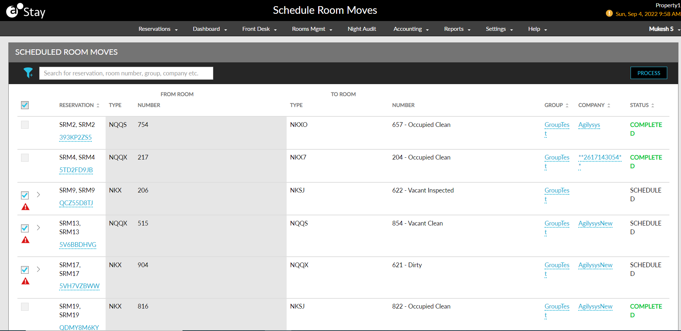Screen dimensions: 681x331
Task: Sort by the RESERVATION column arrows
Action: click(98, 105)
